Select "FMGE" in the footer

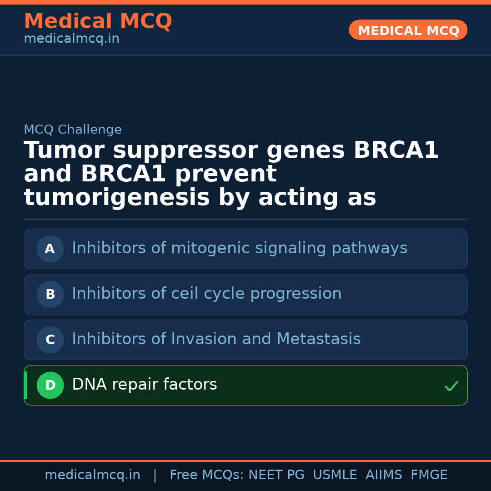pos(429,475)
